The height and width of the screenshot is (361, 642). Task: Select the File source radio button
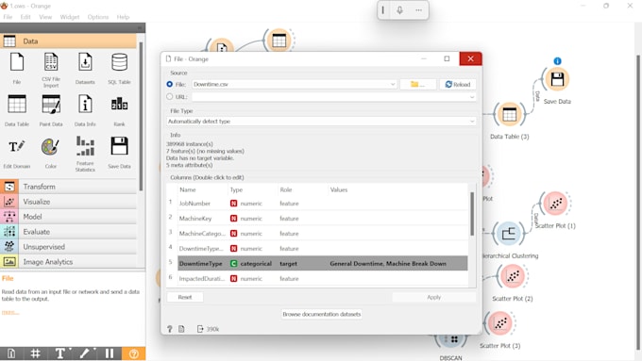[170, 84]
